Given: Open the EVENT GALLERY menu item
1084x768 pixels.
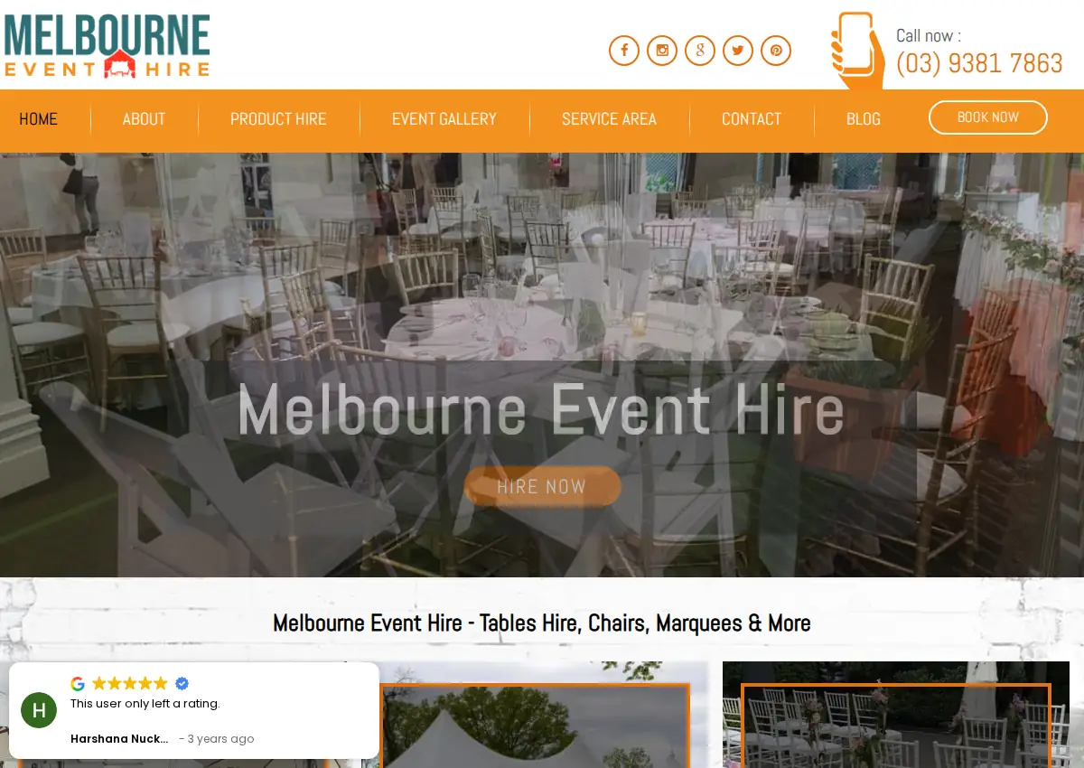Looking at the screenshot, I should (444, 119).
